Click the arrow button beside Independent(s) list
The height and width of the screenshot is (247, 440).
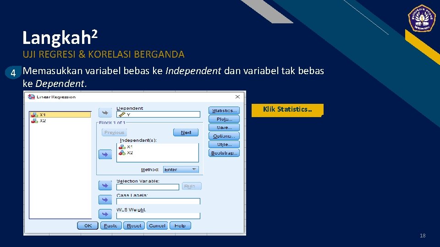tap(105, 154)
